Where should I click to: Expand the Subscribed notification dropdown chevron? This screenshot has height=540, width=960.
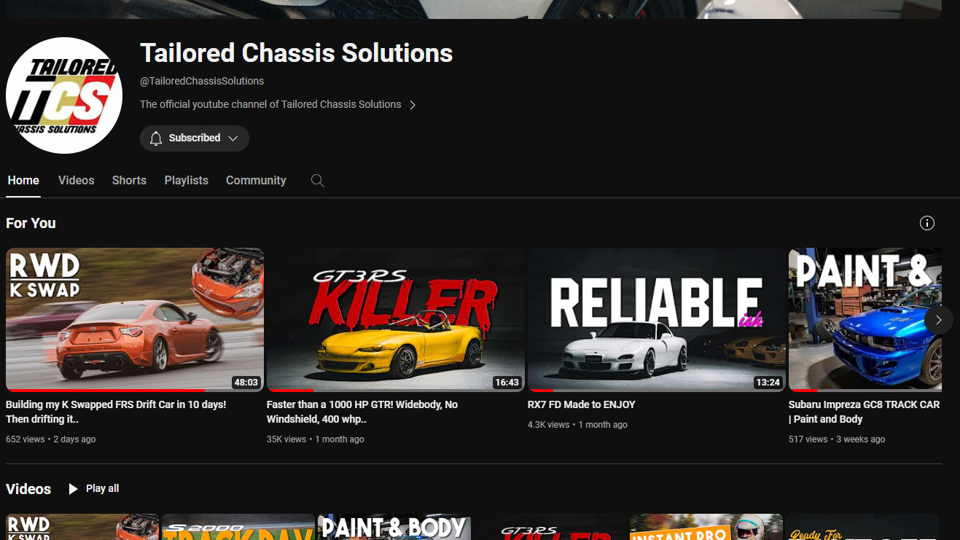click(x=233, y=138)
